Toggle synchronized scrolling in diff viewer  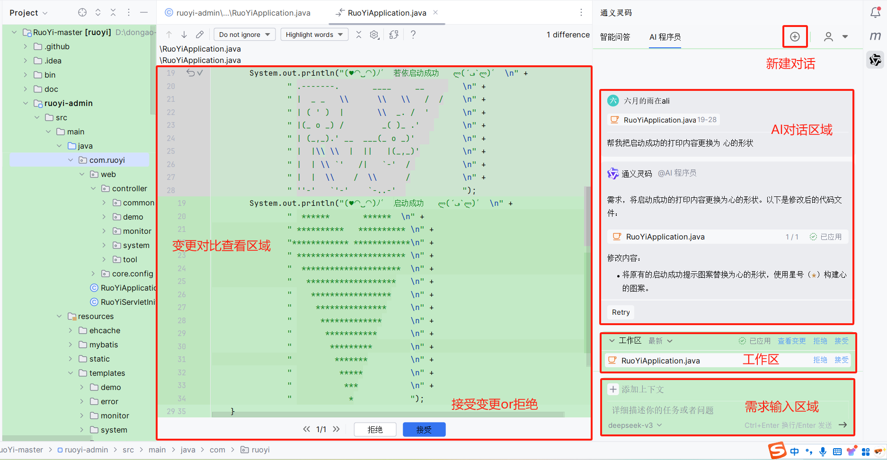pos(394,35)
